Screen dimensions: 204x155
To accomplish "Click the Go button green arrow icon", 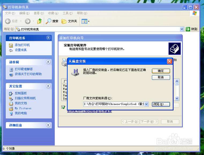I will [188, 29].
